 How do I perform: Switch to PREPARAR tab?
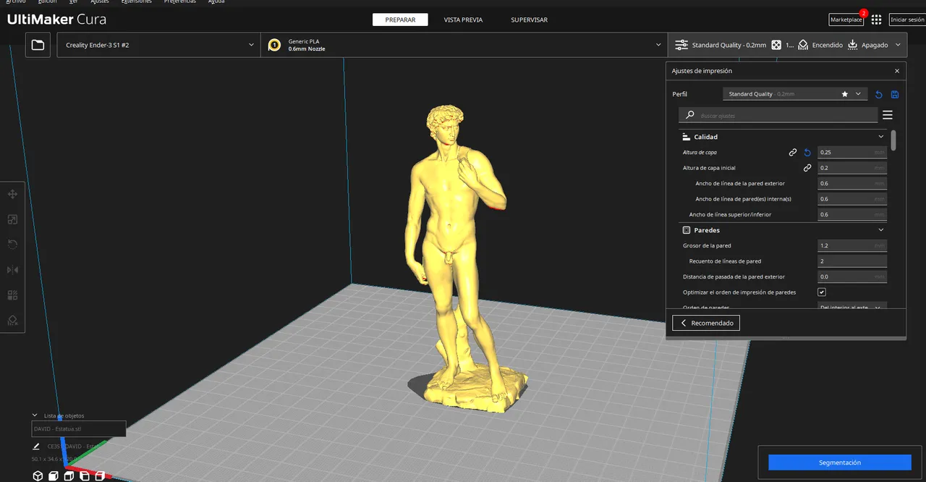[400, 20]
